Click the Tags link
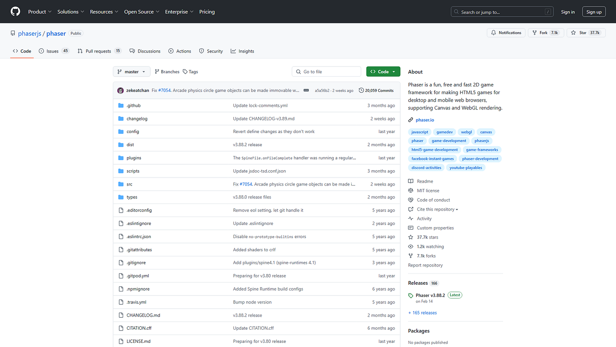The image size is (616, 347). click(190, 72)
